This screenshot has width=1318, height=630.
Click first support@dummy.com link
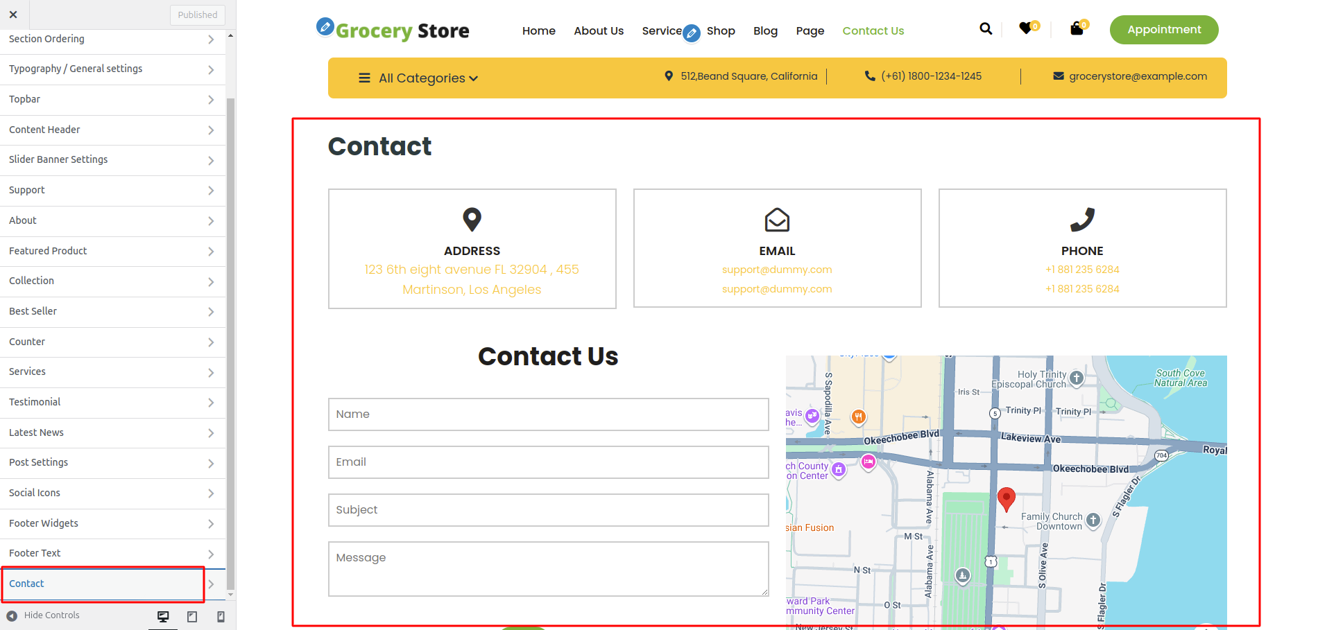pos(777,270)
